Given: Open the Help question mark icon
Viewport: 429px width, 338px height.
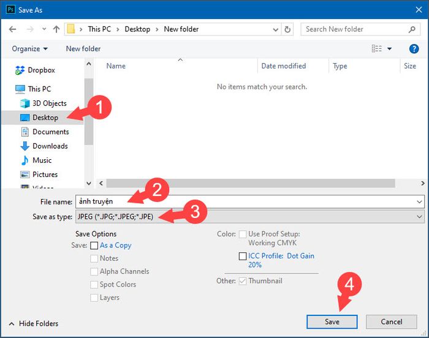Looking at the screenshot, I should 414,48.
